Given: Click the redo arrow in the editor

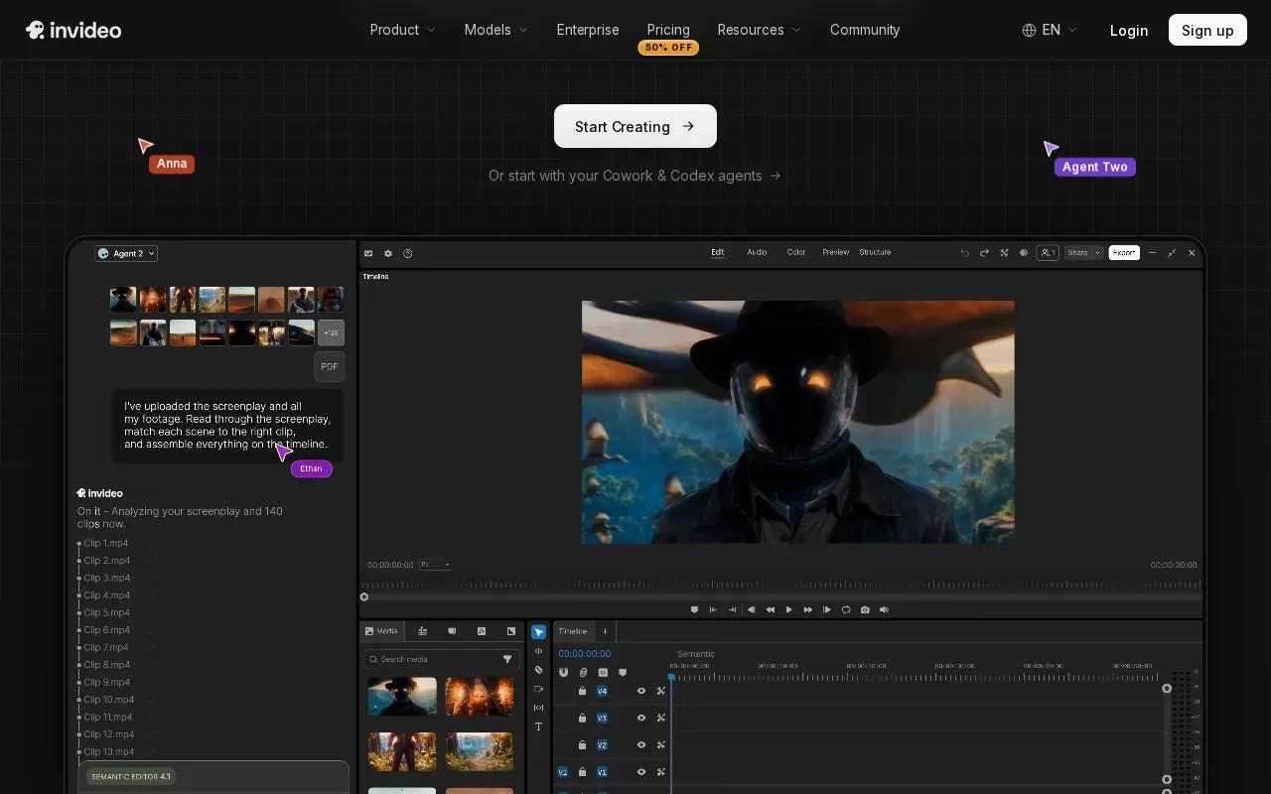Looking at the screenshot, I should pyautogui.click(x=984, y=253).
